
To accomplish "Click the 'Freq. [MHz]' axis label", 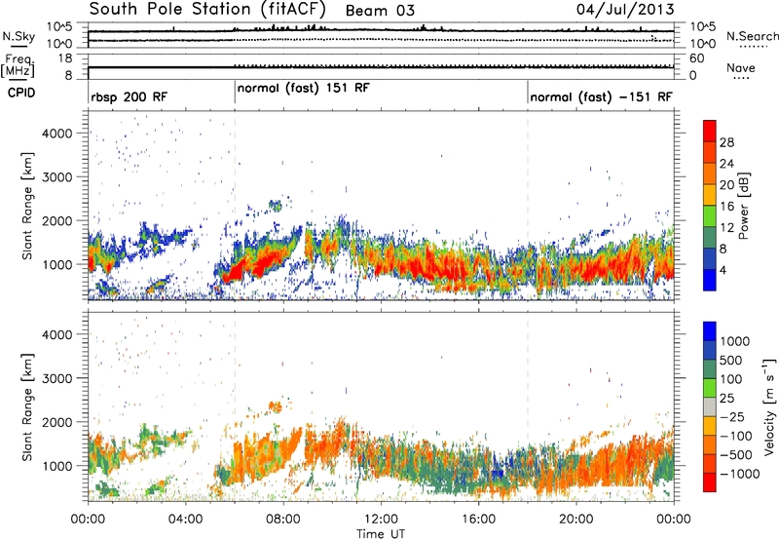I will click(x=18, y=66).
